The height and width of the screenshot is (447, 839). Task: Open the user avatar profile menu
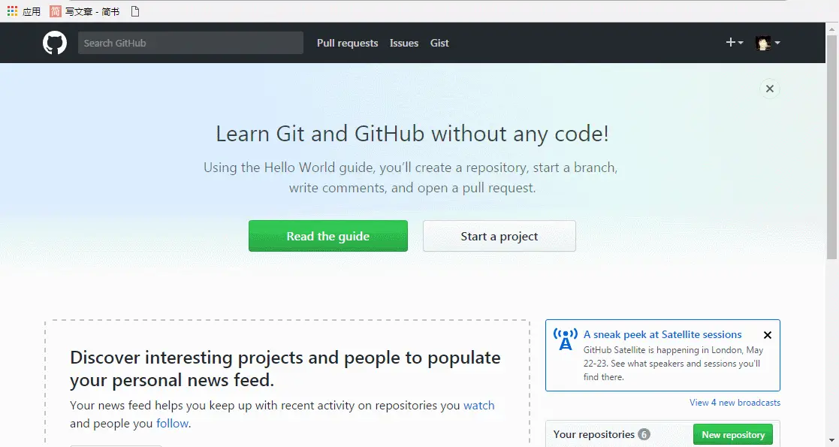click(768, 43)
